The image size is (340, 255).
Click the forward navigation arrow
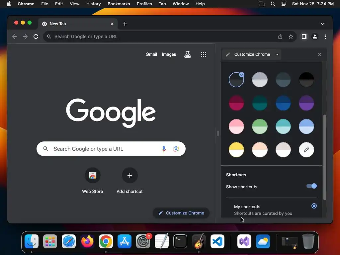tap(25, 37)
